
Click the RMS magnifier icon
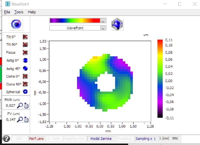click(20, 105)
